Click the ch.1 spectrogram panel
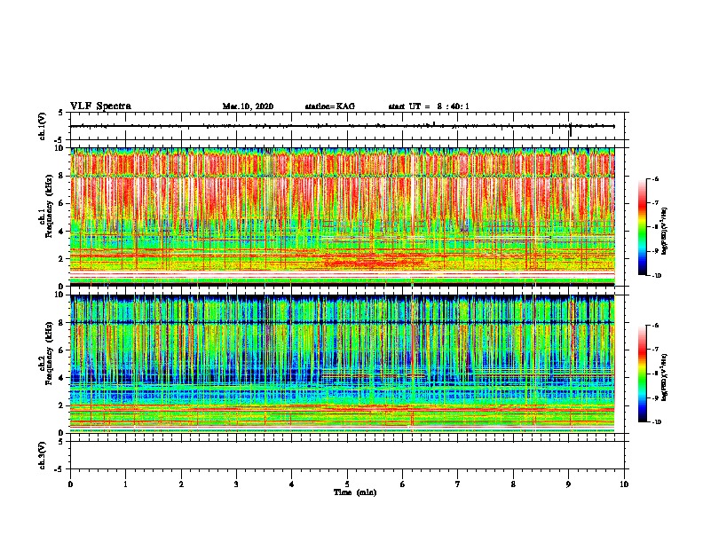703x543 pixels. pyautogui.click(x=343, y=216)
